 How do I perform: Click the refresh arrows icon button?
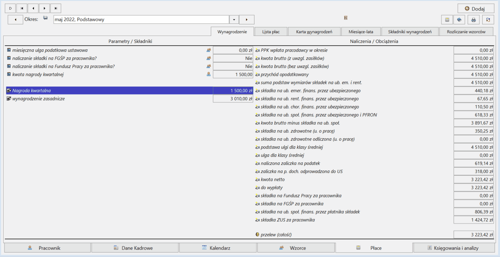tap(488, 19)
